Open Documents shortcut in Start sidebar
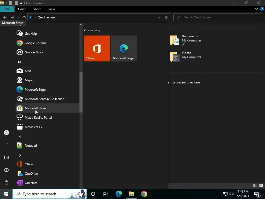265x199 pixels. [x=6, y=145]
